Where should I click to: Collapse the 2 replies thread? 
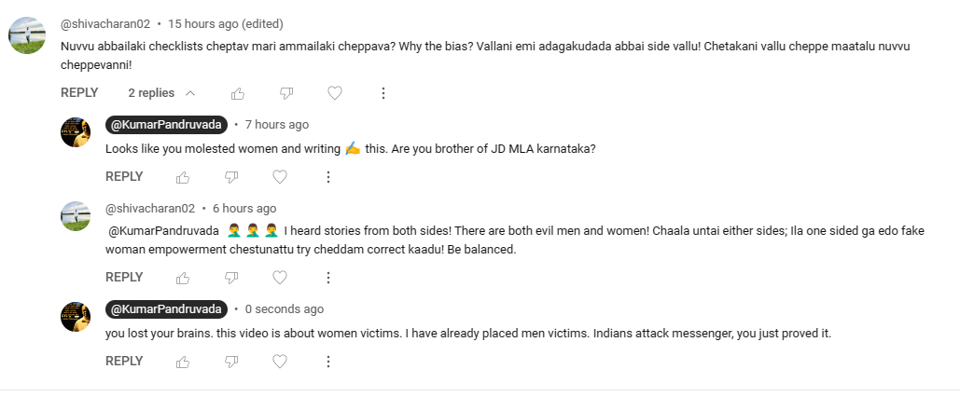[x=161, y=93]
